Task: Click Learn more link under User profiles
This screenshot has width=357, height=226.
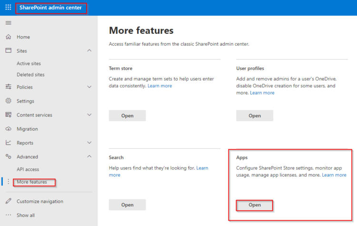Action: 262,93
